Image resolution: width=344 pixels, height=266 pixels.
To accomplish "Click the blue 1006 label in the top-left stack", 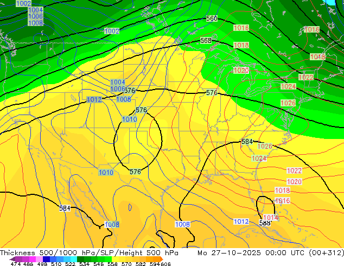I will point(35,16).
